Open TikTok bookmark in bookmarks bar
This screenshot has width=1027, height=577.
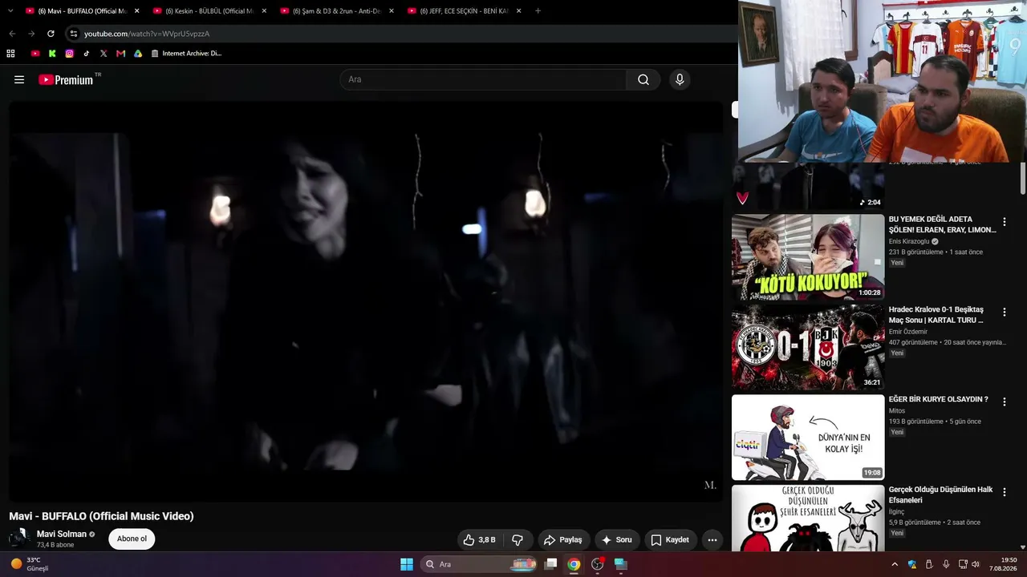(87, 54)
